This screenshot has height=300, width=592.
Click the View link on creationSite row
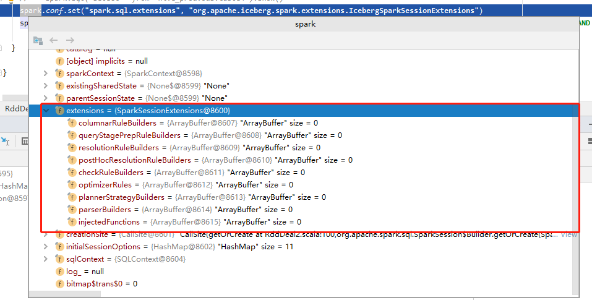point(569,234)
